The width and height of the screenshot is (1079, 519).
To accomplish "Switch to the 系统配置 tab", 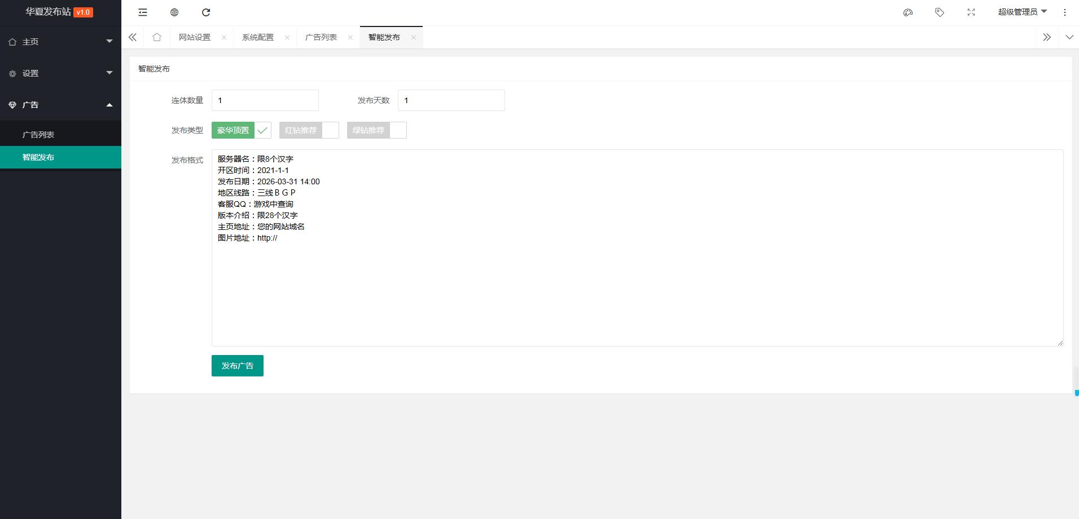I will click(258, 37).
